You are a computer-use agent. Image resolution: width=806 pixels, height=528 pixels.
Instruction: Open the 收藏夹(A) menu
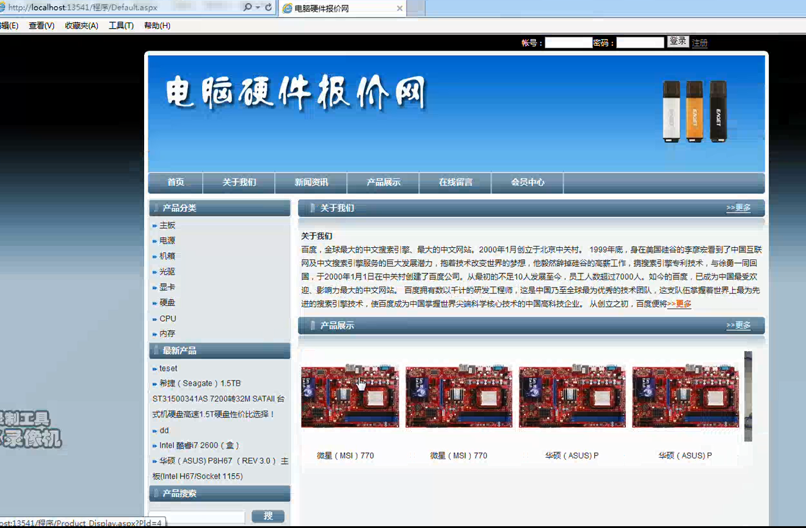tap(82, 26)
